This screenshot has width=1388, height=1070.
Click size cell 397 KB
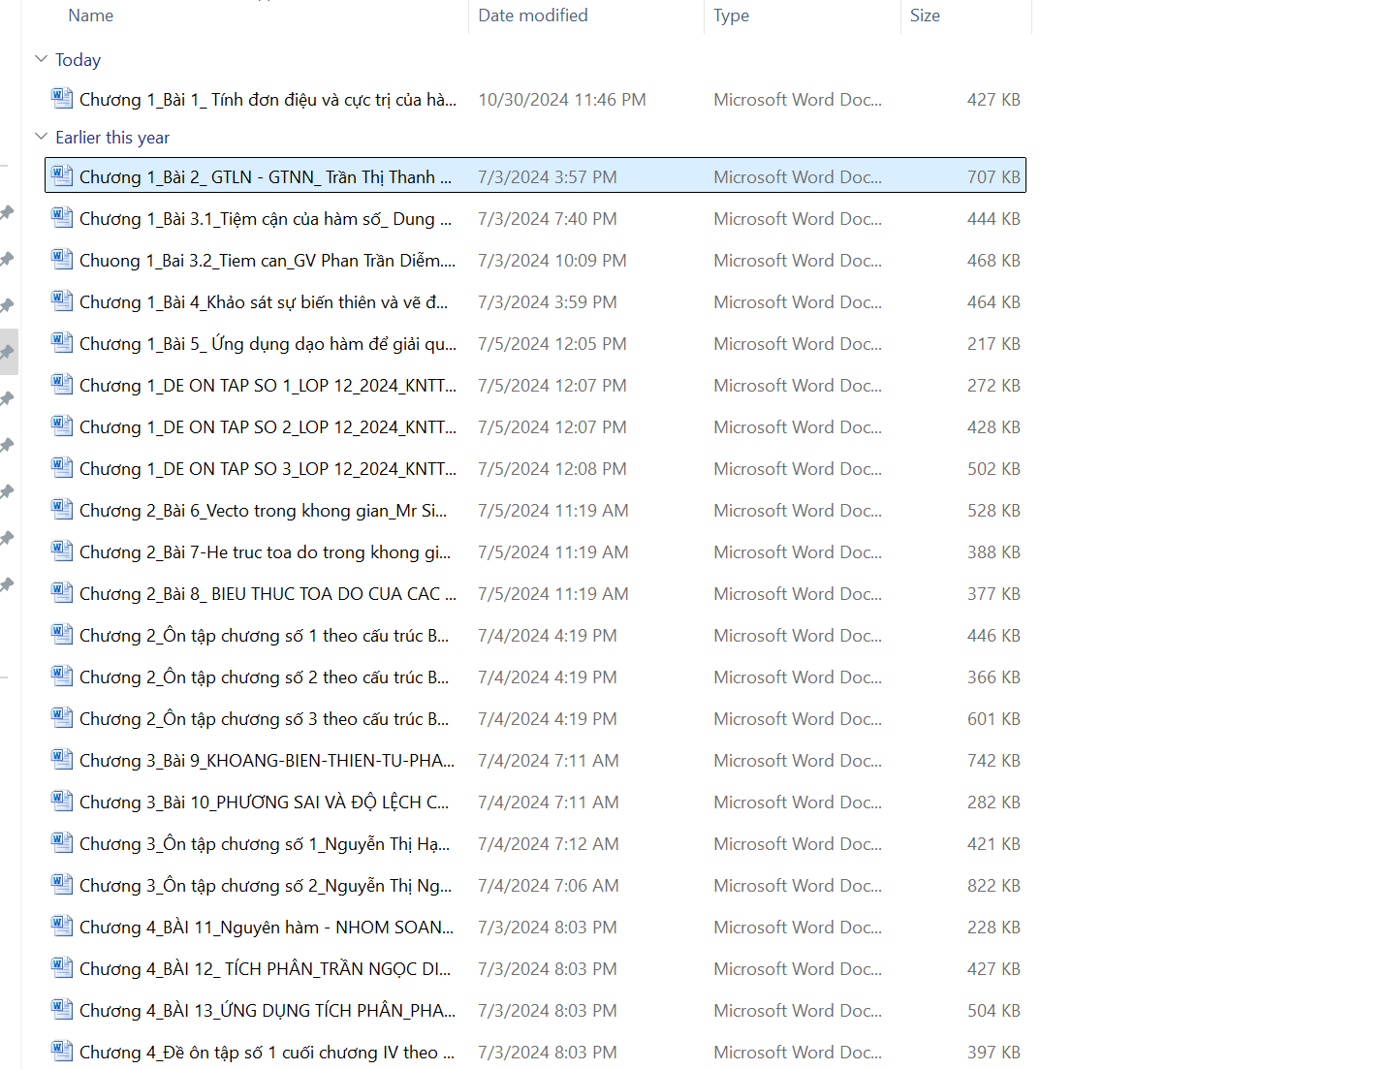pyautogui.click(x=994, y=1053)
